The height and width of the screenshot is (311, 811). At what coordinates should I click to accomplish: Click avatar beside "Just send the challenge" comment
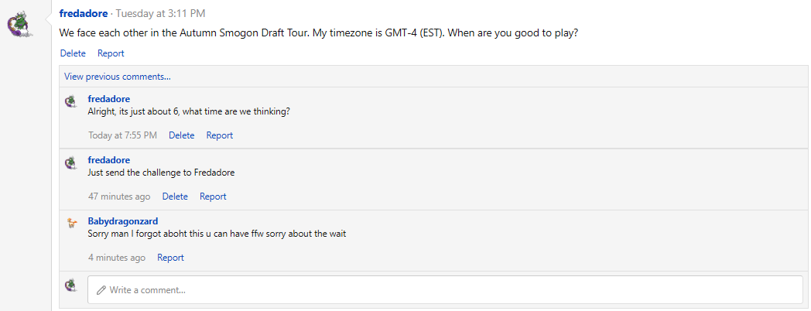(71, 162)
